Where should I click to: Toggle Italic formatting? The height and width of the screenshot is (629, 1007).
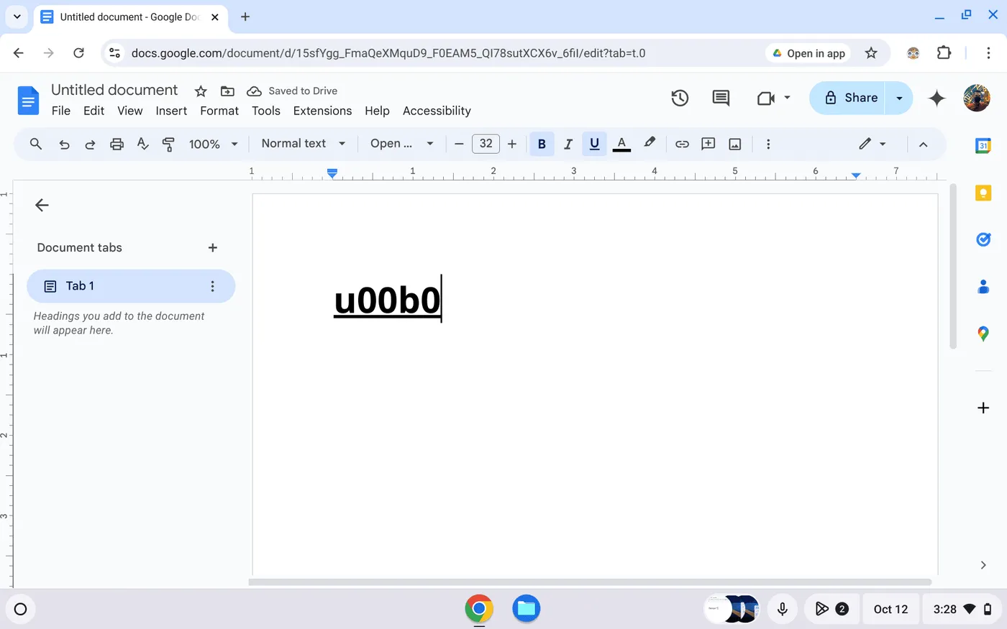[x=568, y=144]
